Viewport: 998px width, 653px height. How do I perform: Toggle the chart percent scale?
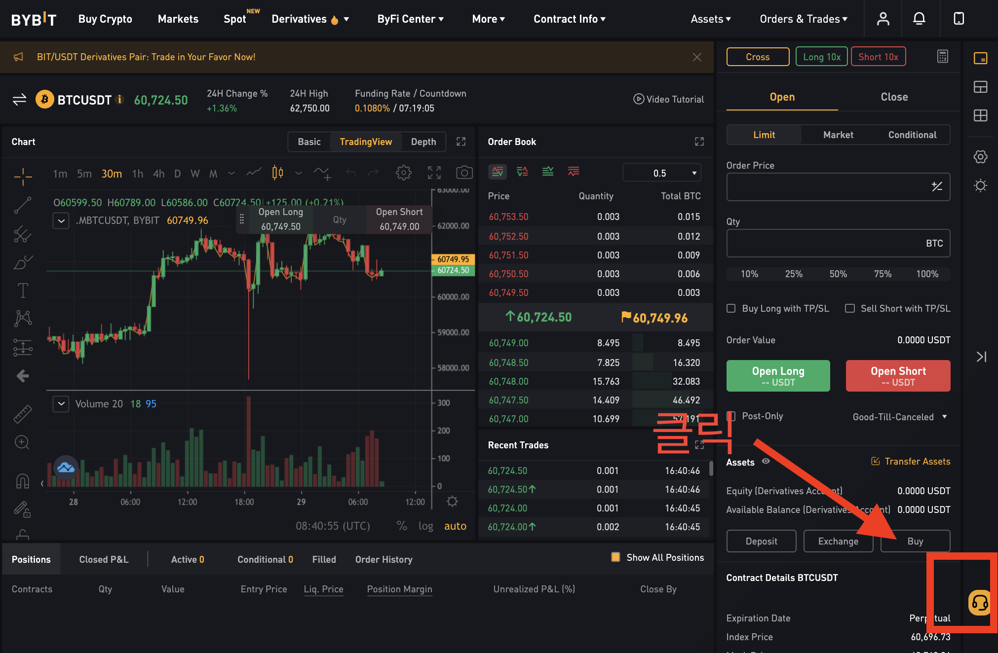pyautogui.click(x=402, y=526)
